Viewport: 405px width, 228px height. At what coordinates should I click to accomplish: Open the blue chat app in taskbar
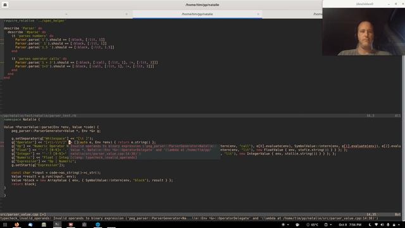[x=30, y=225]
